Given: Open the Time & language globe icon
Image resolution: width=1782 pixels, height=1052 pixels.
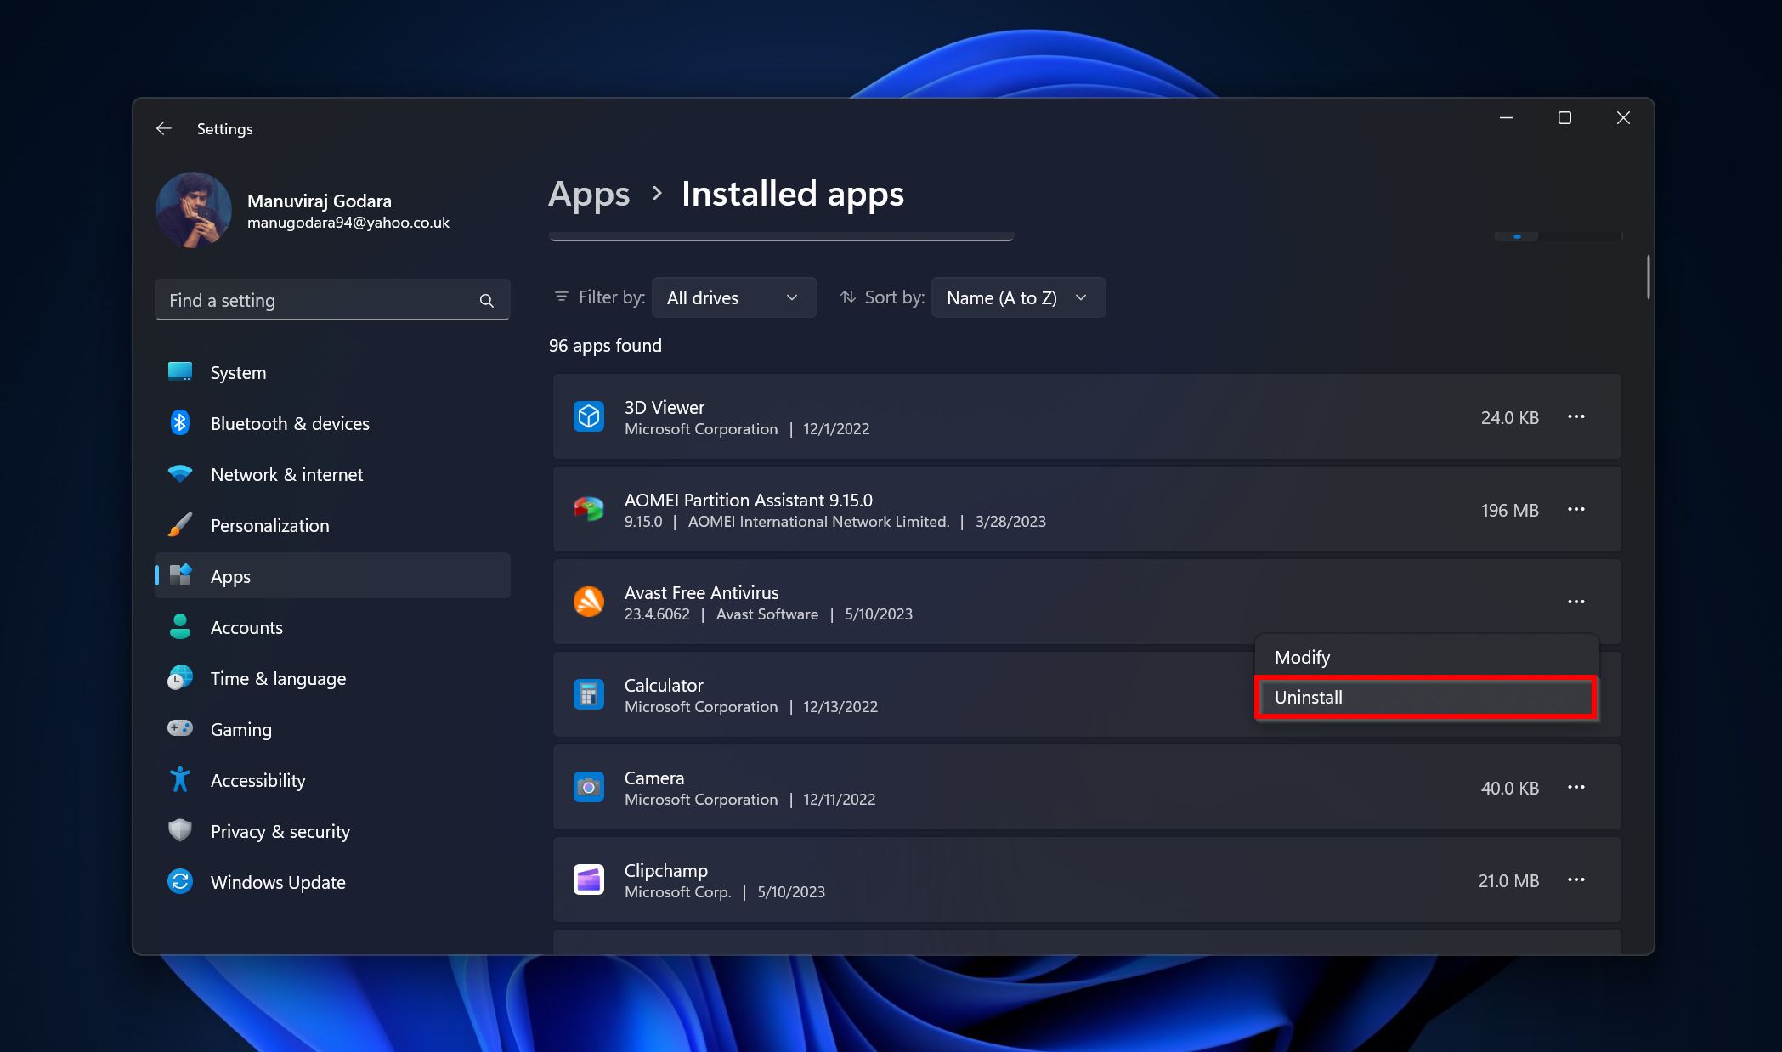Looking at the screenshot, I should (x=180, y=678).
